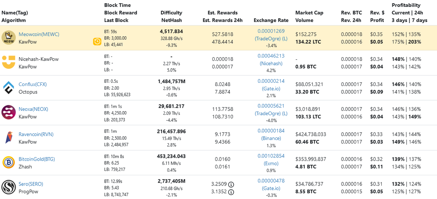Viewport: 437px width, 199px height.
Task: Click Nicehash rate 0.00046213 link
Action: [271, 56]
